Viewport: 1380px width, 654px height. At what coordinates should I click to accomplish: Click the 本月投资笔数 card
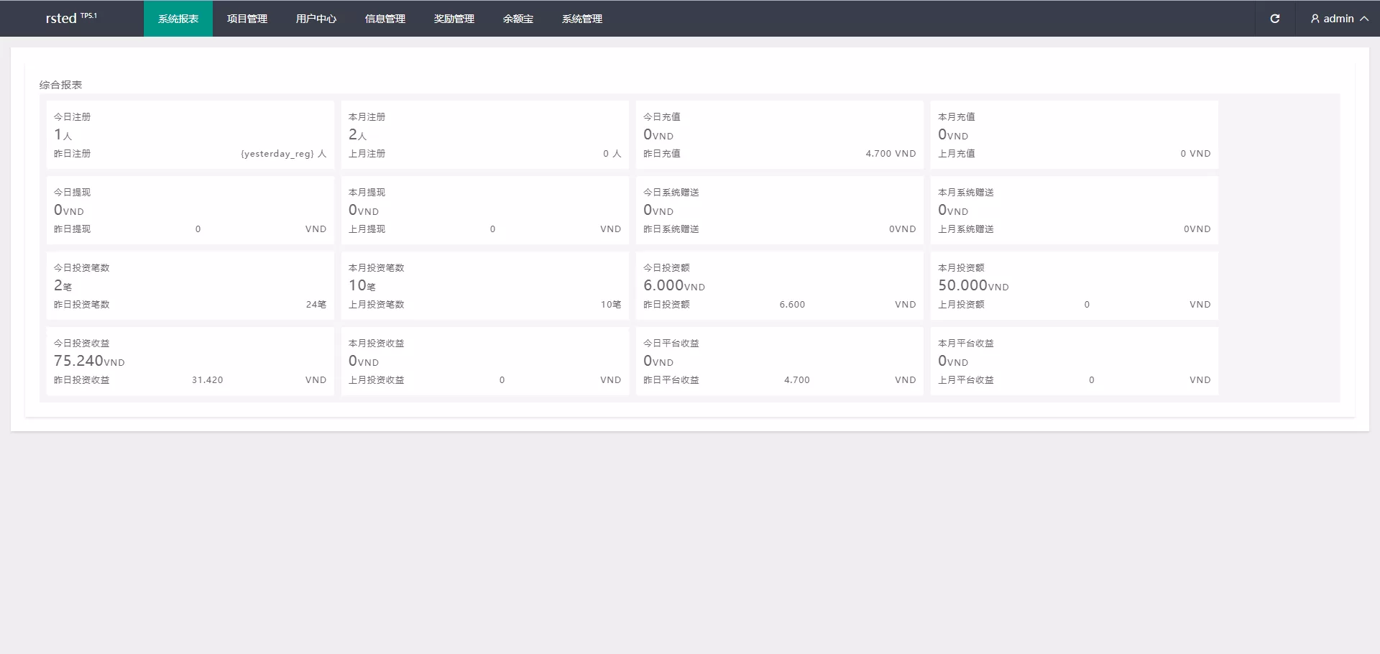(484, 285)
